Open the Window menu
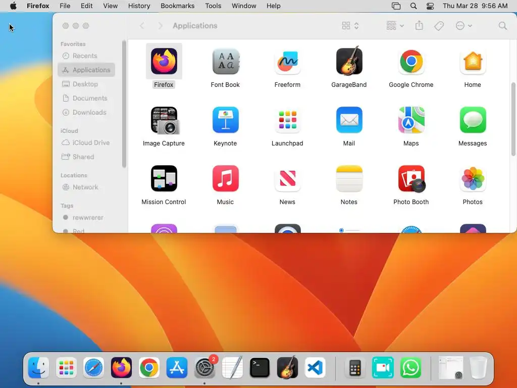The image size is (517, 388). pyautogui.click(x=244, y=6)
